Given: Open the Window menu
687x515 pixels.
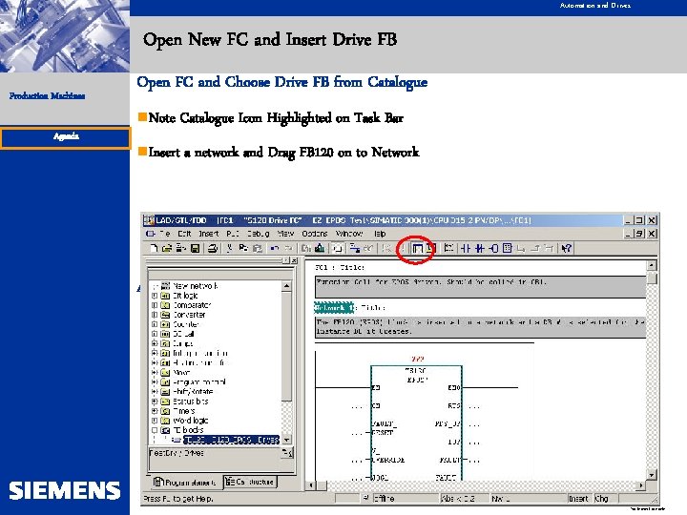Looking at the screenshot, I should click(x=349, y=234).
